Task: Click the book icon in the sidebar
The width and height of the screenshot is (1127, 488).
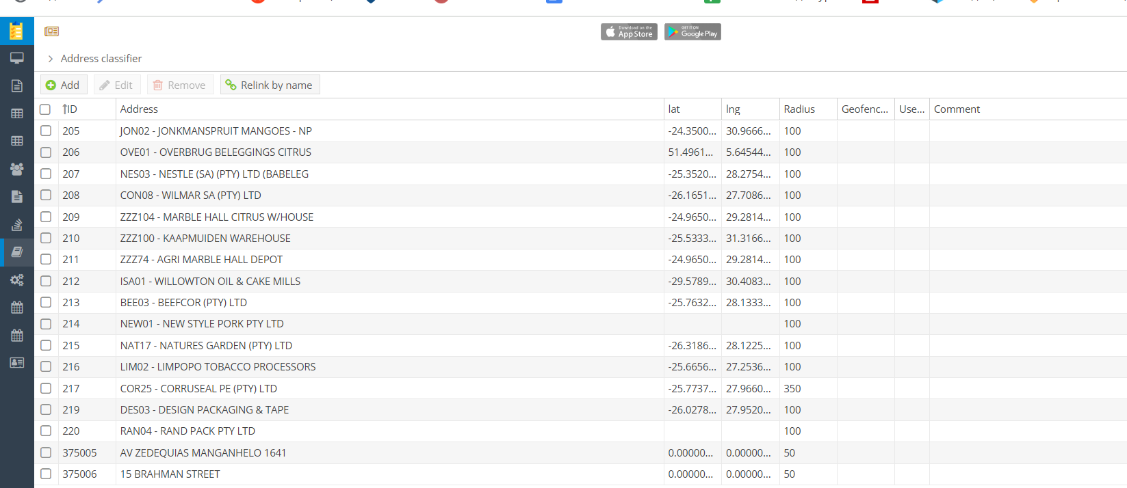Action: click(x=16, y=252)
